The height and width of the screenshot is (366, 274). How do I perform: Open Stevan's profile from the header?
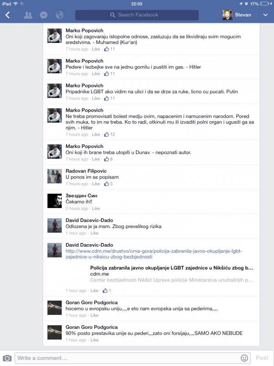pyautogui.click(x=237, y=15)
